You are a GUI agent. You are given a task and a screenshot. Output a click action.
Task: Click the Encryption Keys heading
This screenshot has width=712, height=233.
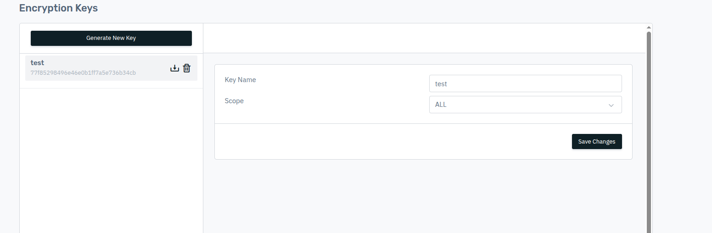tap(58, 8)
